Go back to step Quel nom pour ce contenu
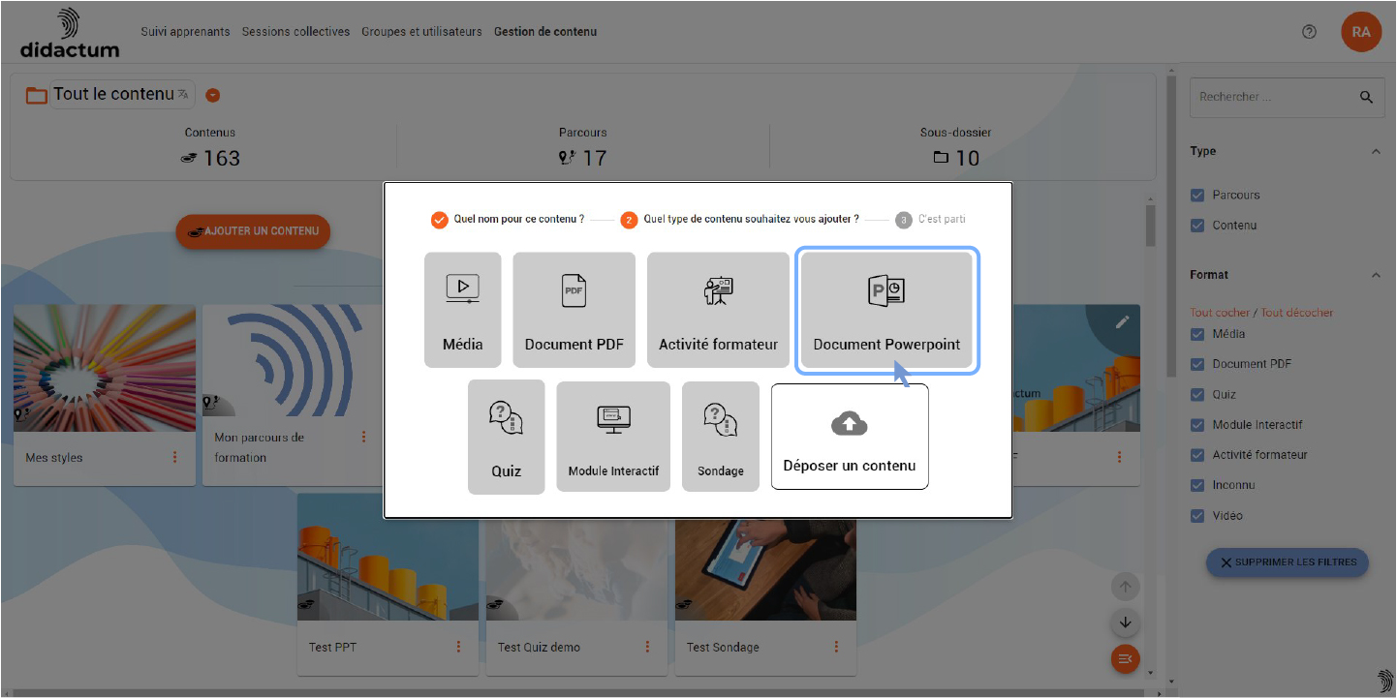The image size is (1397, 698). 508,220
